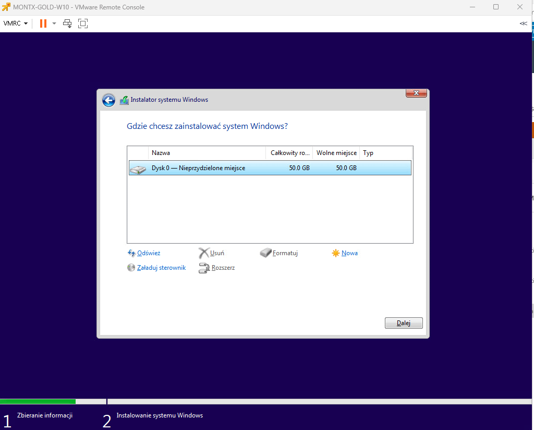The width and height of the screenshot is (534, 430).
Task: Open Załaduj sterownik to load driver
Action: point(161,268)
